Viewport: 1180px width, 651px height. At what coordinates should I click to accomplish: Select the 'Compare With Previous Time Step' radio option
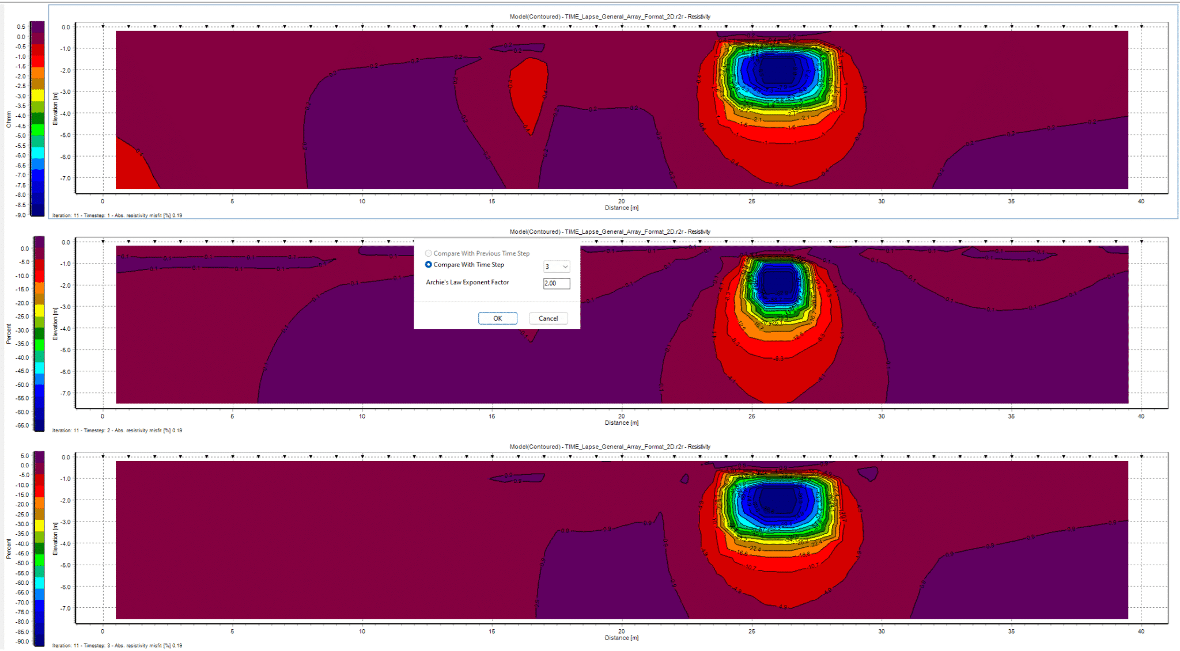point(428,253)
